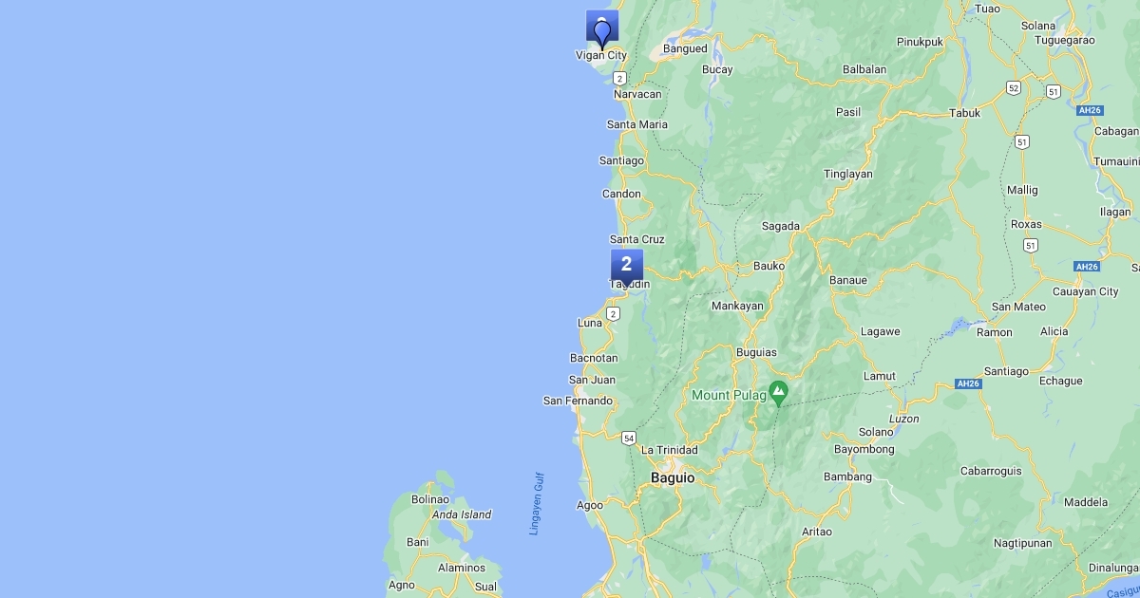
Task: Click the Tabuk town label
Action: (964, 113)
